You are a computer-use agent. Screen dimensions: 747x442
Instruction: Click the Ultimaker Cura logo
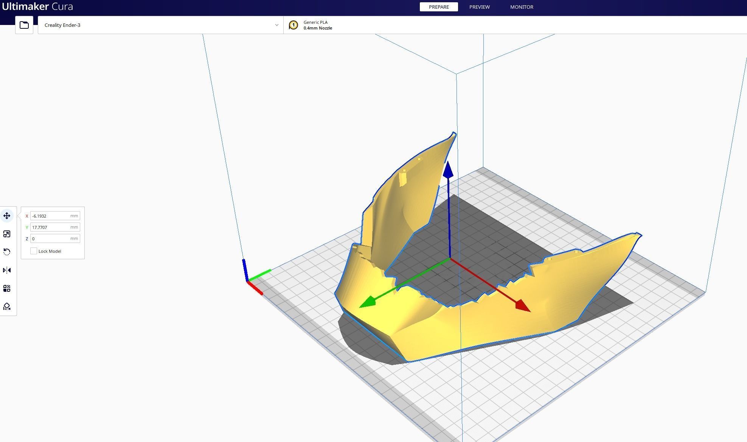37,6
